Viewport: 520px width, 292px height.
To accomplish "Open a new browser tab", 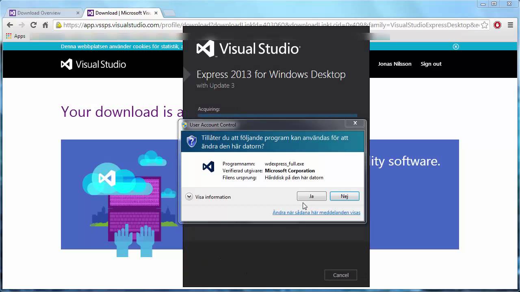I will (x=169, y=13).
